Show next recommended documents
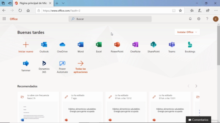The width and height of the screenshot is (220, 123). (196, 86)
